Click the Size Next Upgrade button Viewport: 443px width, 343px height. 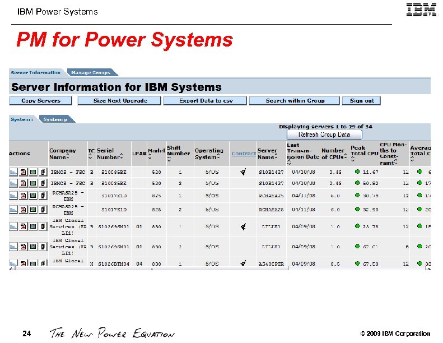coord(119,101)
